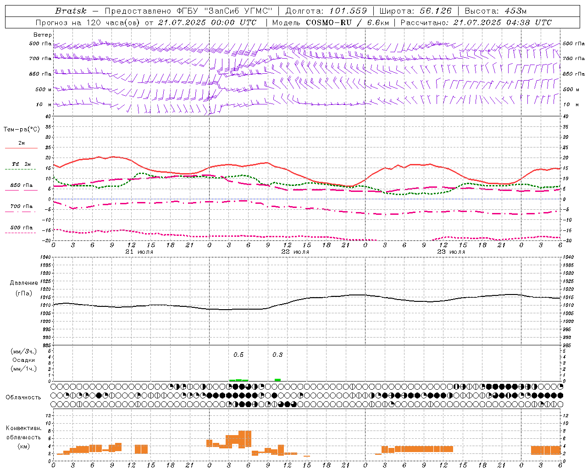
Task: Click the (мм/1ч.) precipitation unit label
Action: tap(24, 369)
